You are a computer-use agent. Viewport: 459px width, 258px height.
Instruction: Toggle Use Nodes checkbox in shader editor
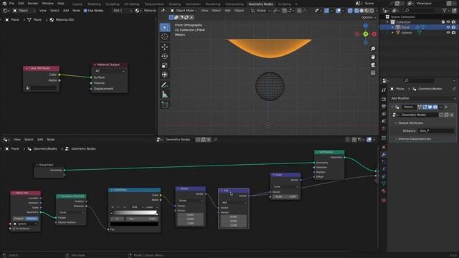(x=85, y=11)
